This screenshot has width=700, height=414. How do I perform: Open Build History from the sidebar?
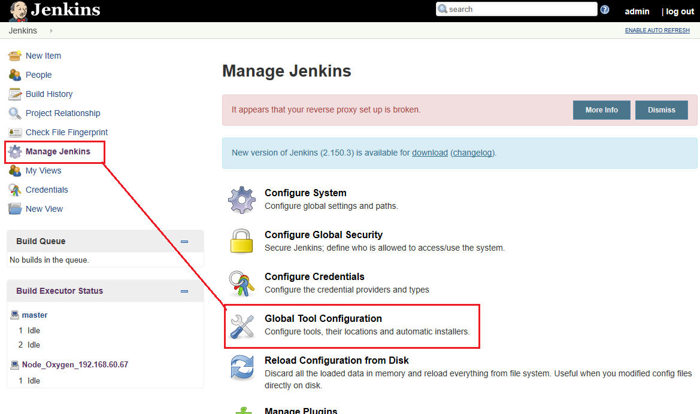point(49,94)
